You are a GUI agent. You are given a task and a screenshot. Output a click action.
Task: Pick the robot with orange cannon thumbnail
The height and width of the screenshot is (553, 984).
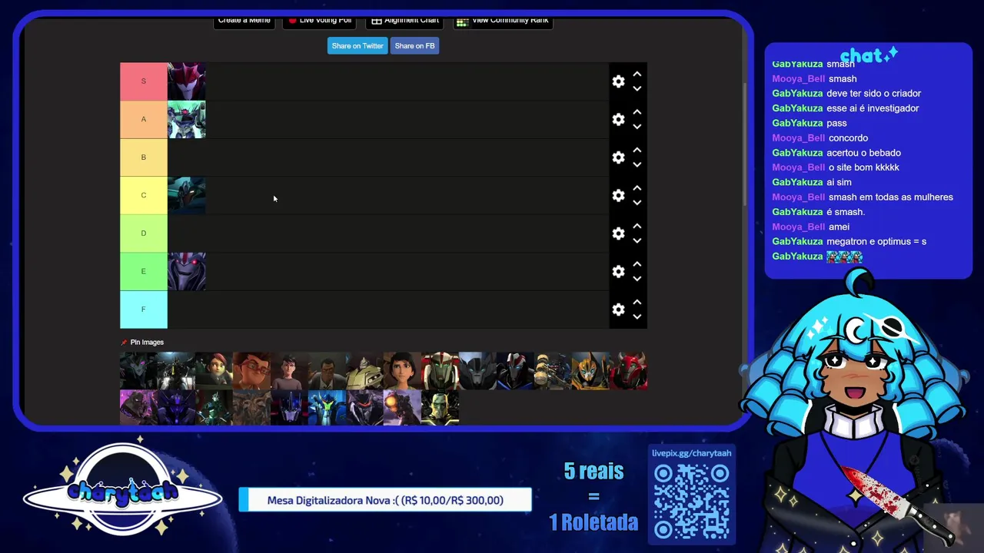point(402,408)
